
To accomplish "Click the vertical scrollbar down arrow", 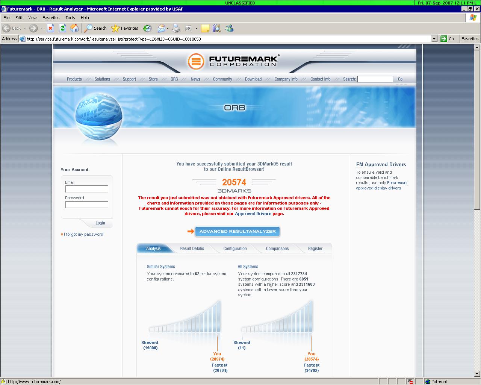I will click(x=478, y=374).
